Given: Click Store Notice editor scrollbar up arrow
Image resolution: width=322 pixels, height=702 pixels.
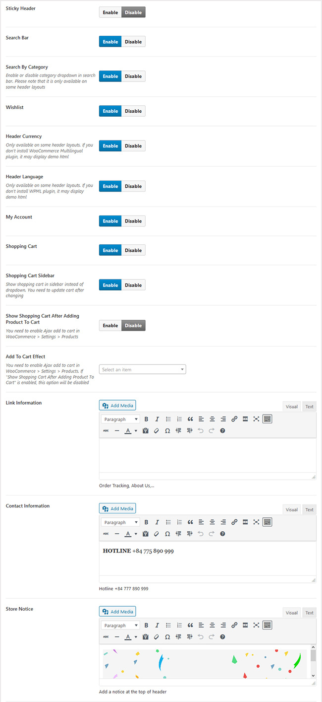Looking at the screenshot, I should 313,647.
